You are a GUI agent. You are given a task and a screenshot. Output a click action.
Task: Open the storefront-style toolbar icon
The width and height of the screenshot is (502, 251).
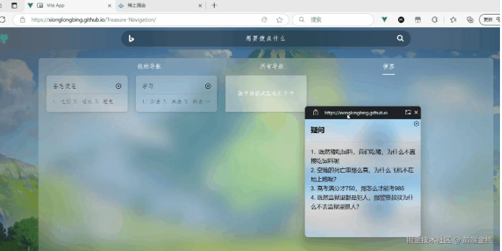418,20
